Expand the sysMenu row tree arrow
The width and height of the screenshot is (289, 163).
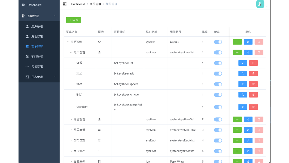pyautogui.click(x=71, y=130)
